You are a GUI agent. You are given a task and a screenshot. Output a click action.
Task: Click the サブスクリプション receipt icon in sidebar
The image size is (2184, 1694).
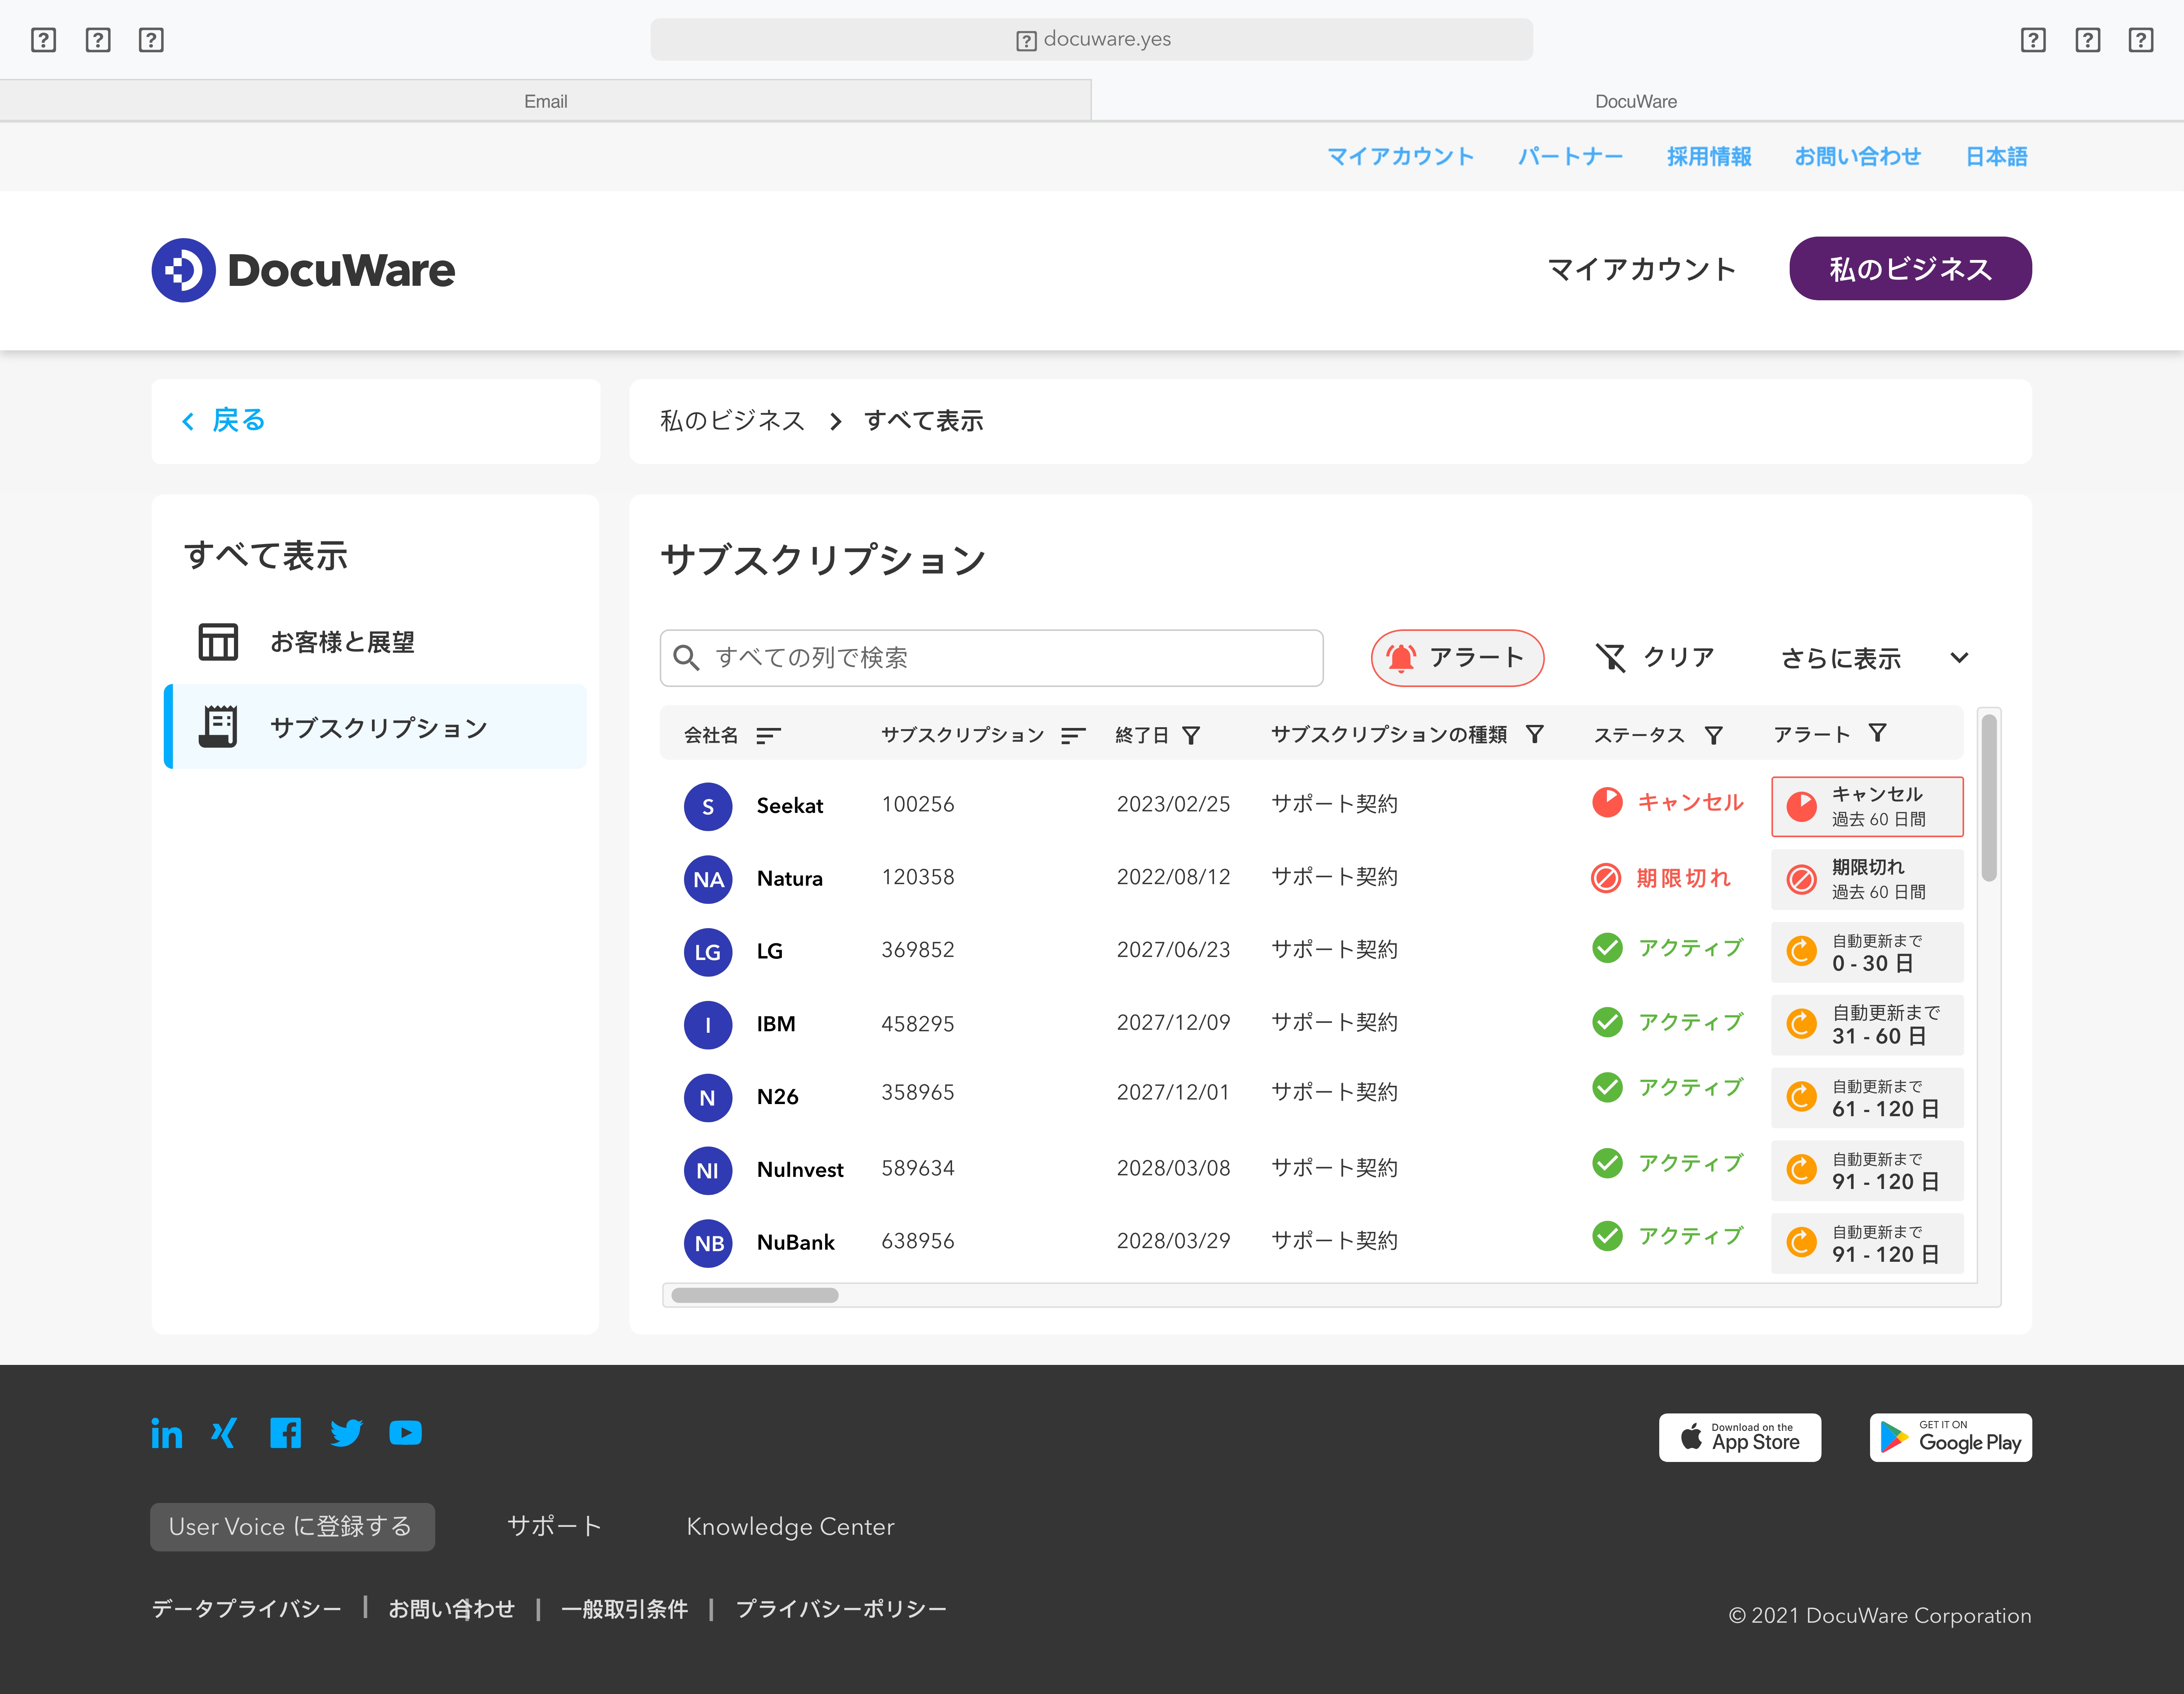pyautogui.click(x=218, y=727)
